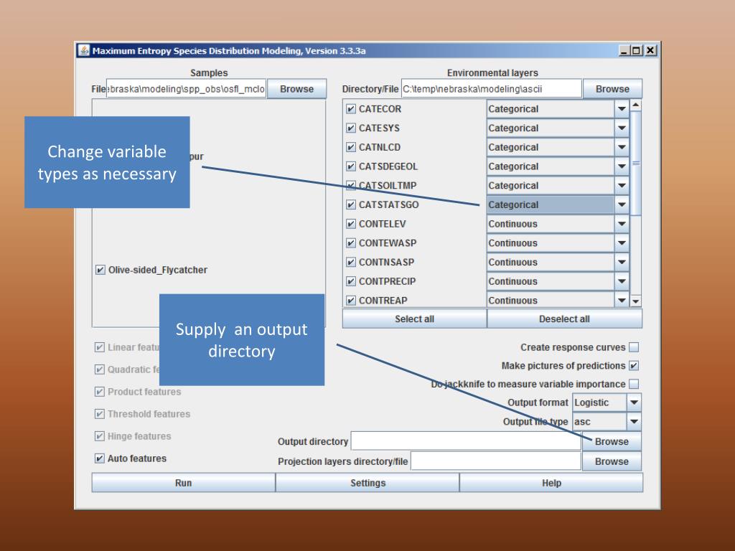Uncheck the Auto features checkbox
This screenshot has height=551, width=735.
coord(99,458)
